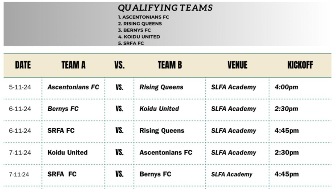Click the QUALIFYING TEAMS heading
The height and width of the screenshot is (189, 335).
165,8
